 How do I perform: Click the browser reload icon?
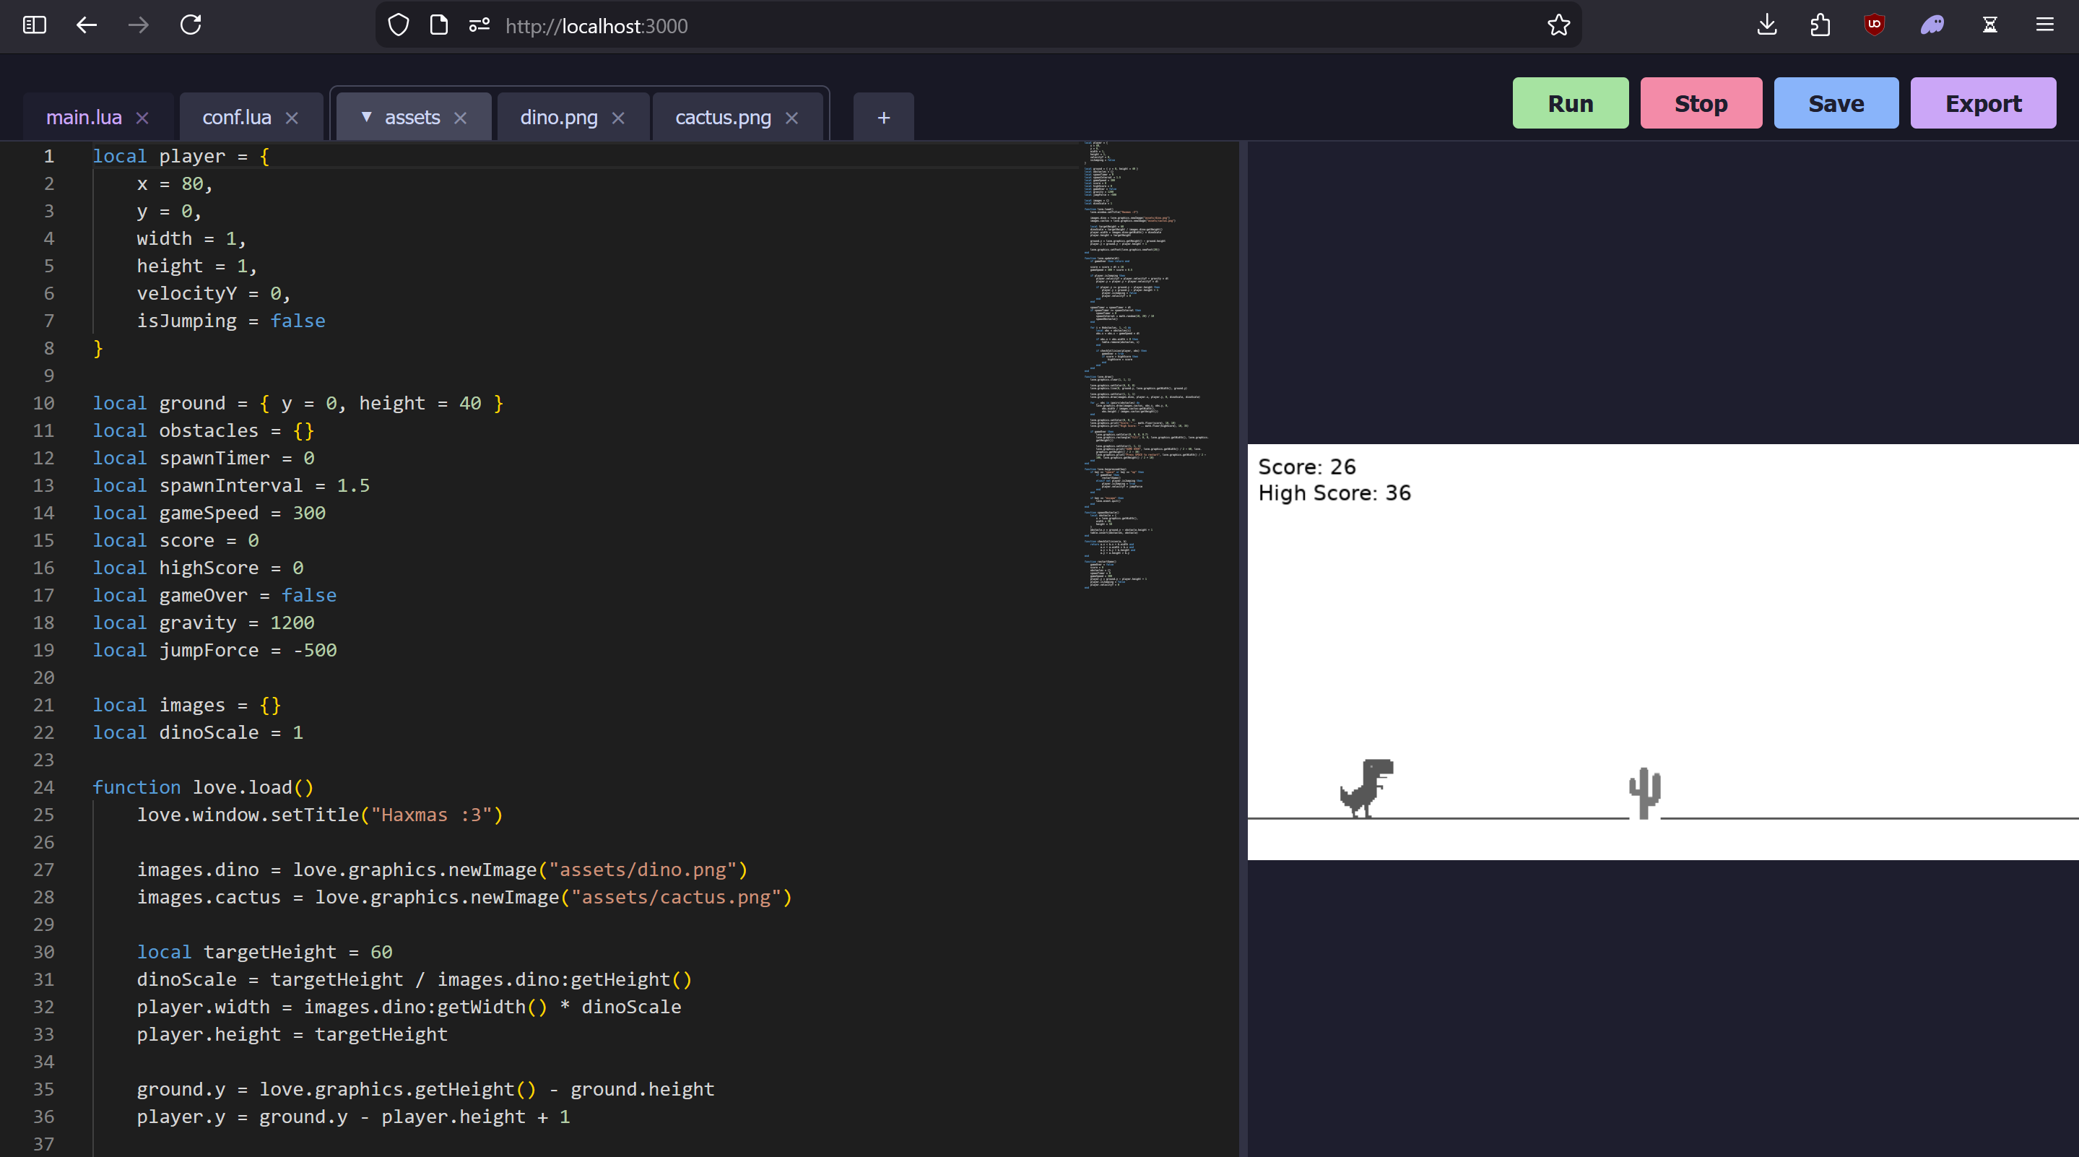click(x=191, y=25)
